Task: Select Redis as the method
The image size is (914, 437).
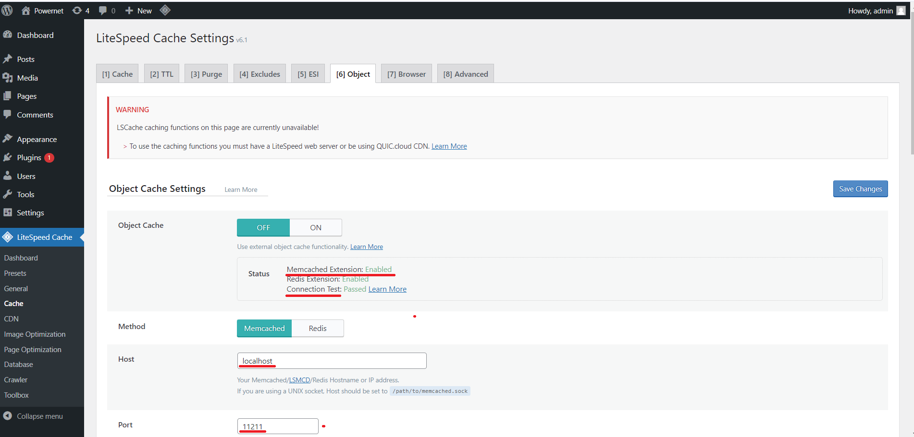Action: tap(318, 328)
